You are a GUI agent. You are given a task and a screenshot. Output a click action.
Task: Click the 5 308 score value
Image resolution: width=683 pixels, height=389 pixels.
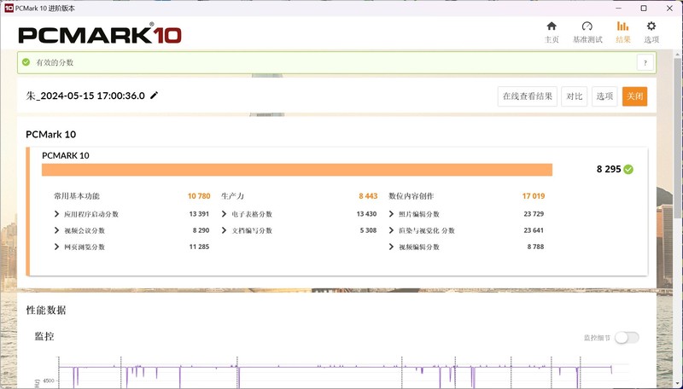[368, 230]
